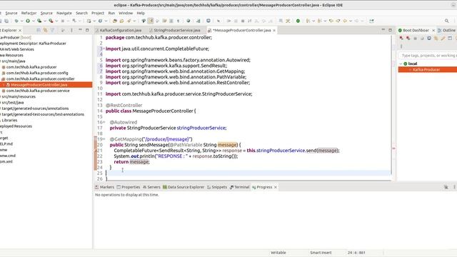Toggle the highlighted Mark Occurrences toolbar button
Viewport: 457px width, 257px height.
151,21
